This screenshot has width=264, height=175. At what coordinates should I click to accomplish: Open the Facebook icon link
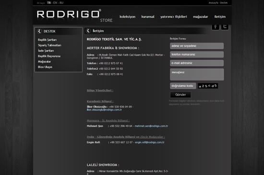tap(216, 27)
